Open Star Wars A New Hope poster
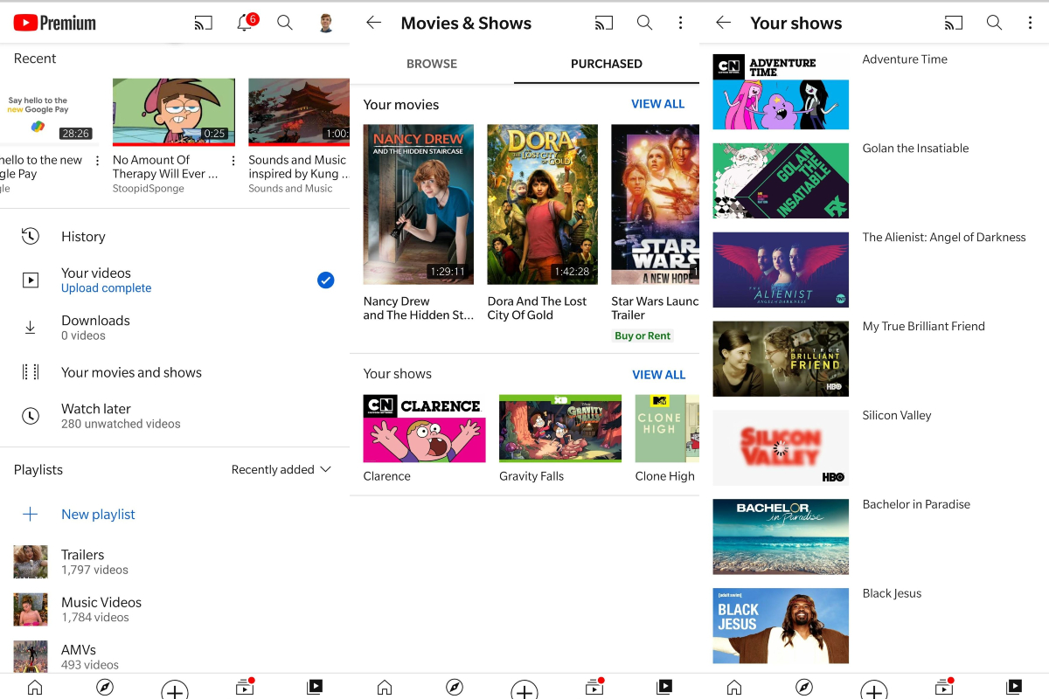1049x699 pixels. coord(656,204)
